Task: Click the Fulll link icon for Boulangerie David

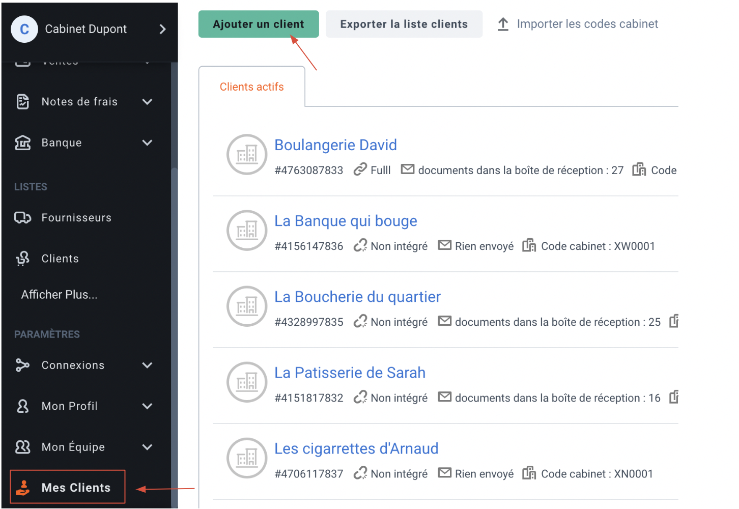Action: [x=360, y=169]
